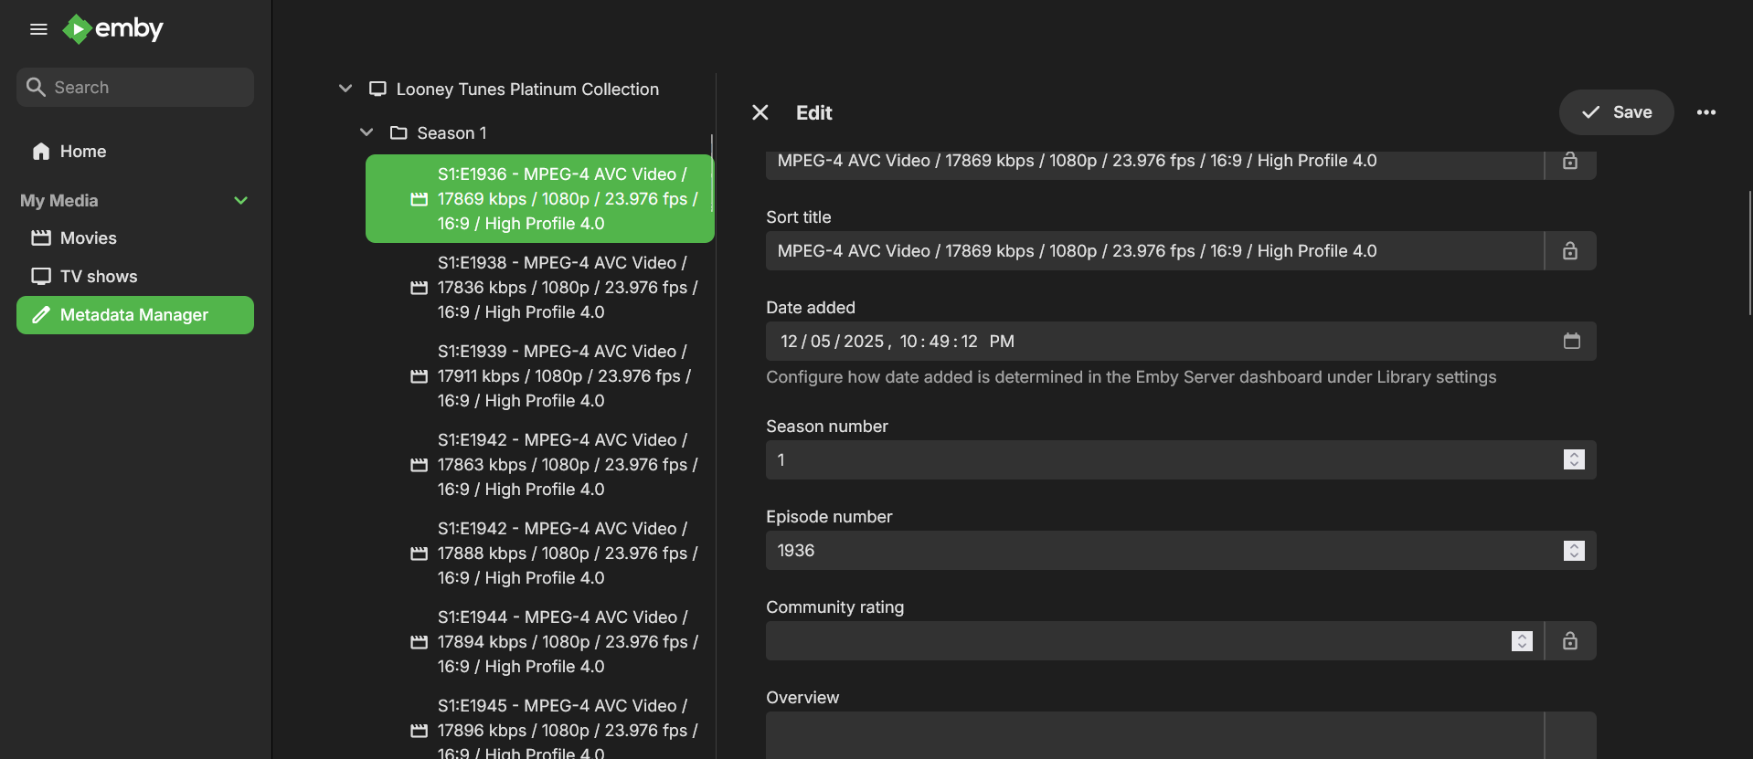The height and width of the screenshot is (759, 1753).
Task: Open the three-dots more options menu
Action: pyautogui.click(x=1705, y=112)
